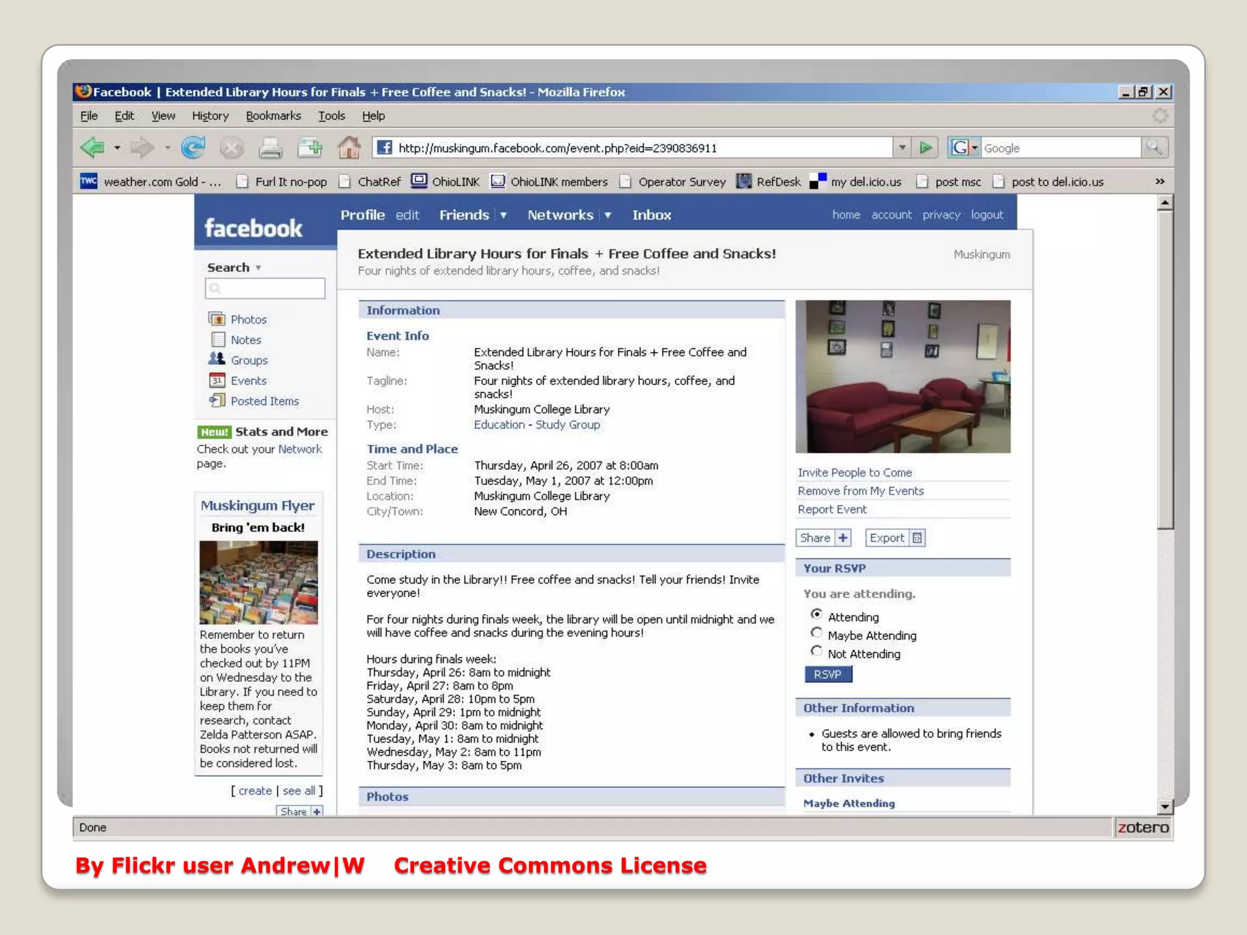Open the weather.com Gold bookmark

point(152,181)
